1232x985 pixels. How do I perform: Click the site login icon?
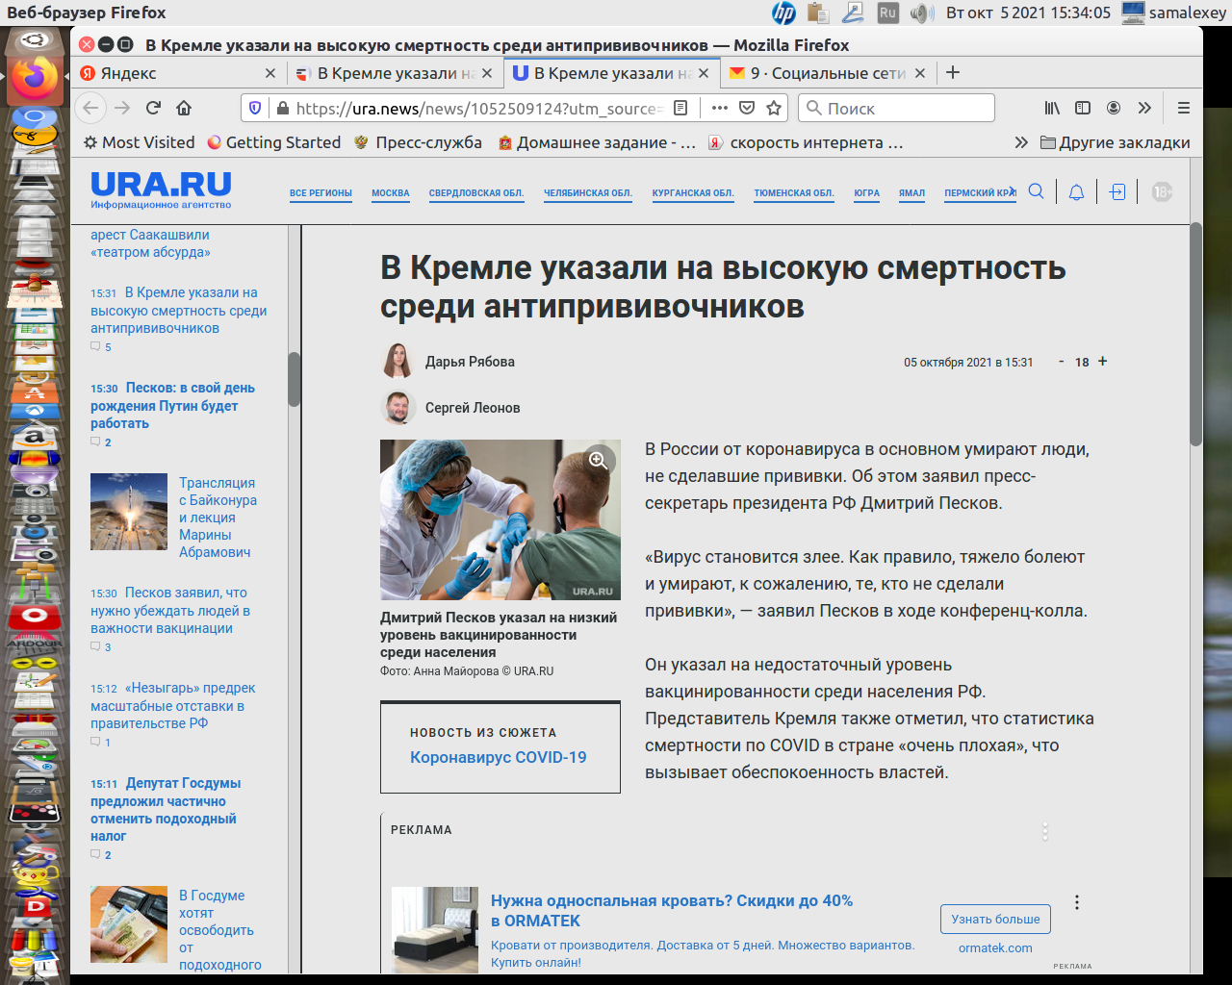pyautogui.click(x=1117, y=192)
